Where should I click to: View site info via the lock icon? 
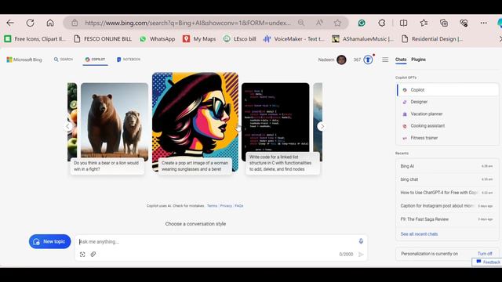point(75,23)
